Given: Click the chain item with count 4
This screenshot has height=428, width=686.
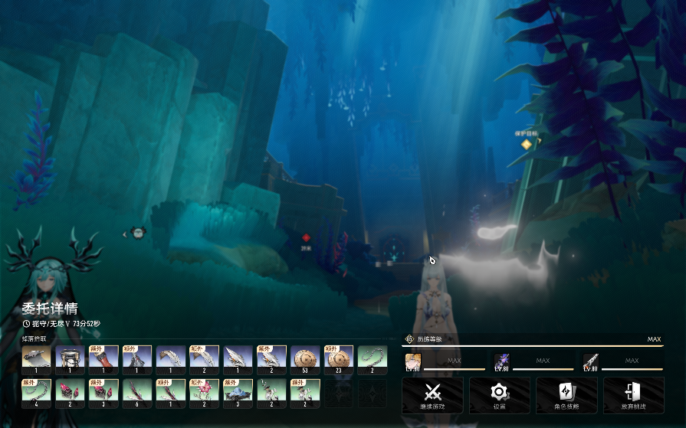Looking at the screenshot, I should [36, 393].
